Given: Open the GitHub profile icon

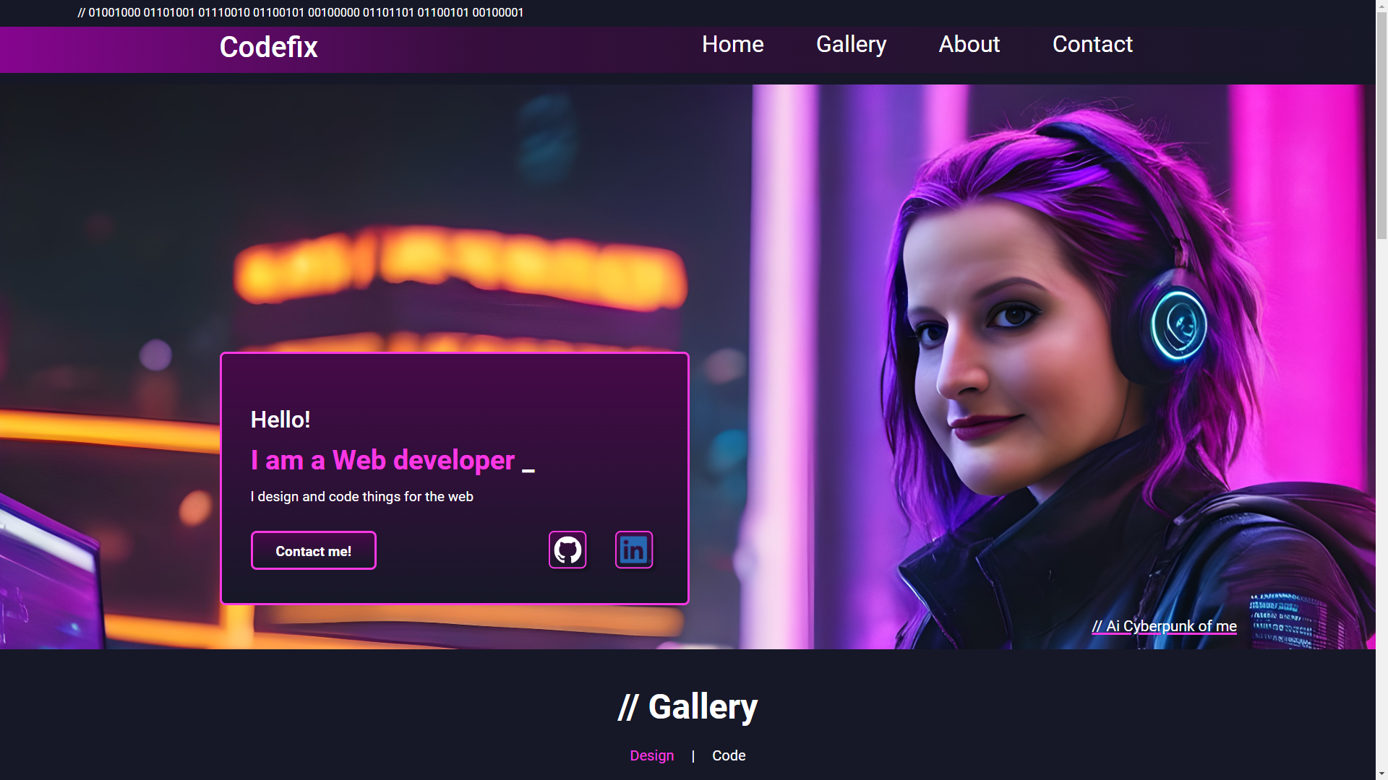Looking at the screenshot, I should pos(567,550).
